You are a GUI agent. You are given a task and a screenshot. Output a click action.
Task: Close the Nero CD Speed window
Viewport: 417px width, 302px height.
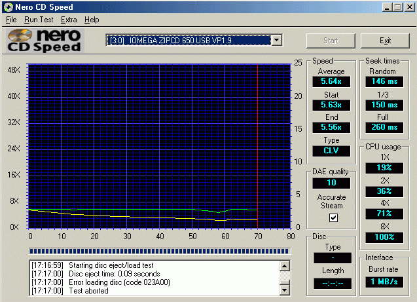point(410,7)
